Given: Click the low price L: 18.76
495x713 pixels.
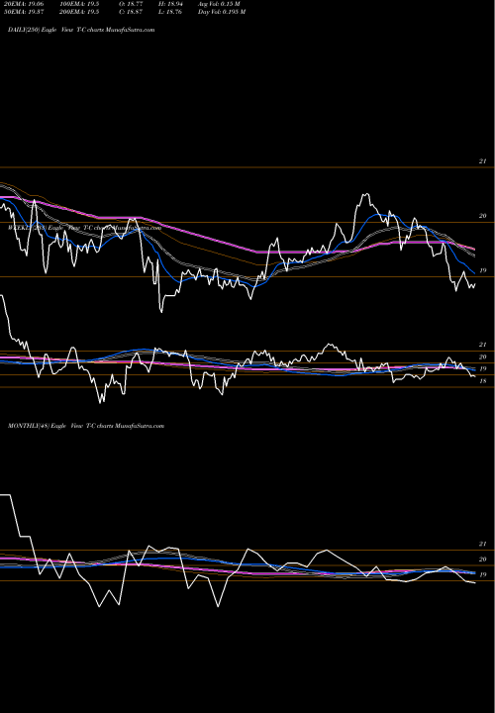Looking at the screenshot, I should (170, 12).
